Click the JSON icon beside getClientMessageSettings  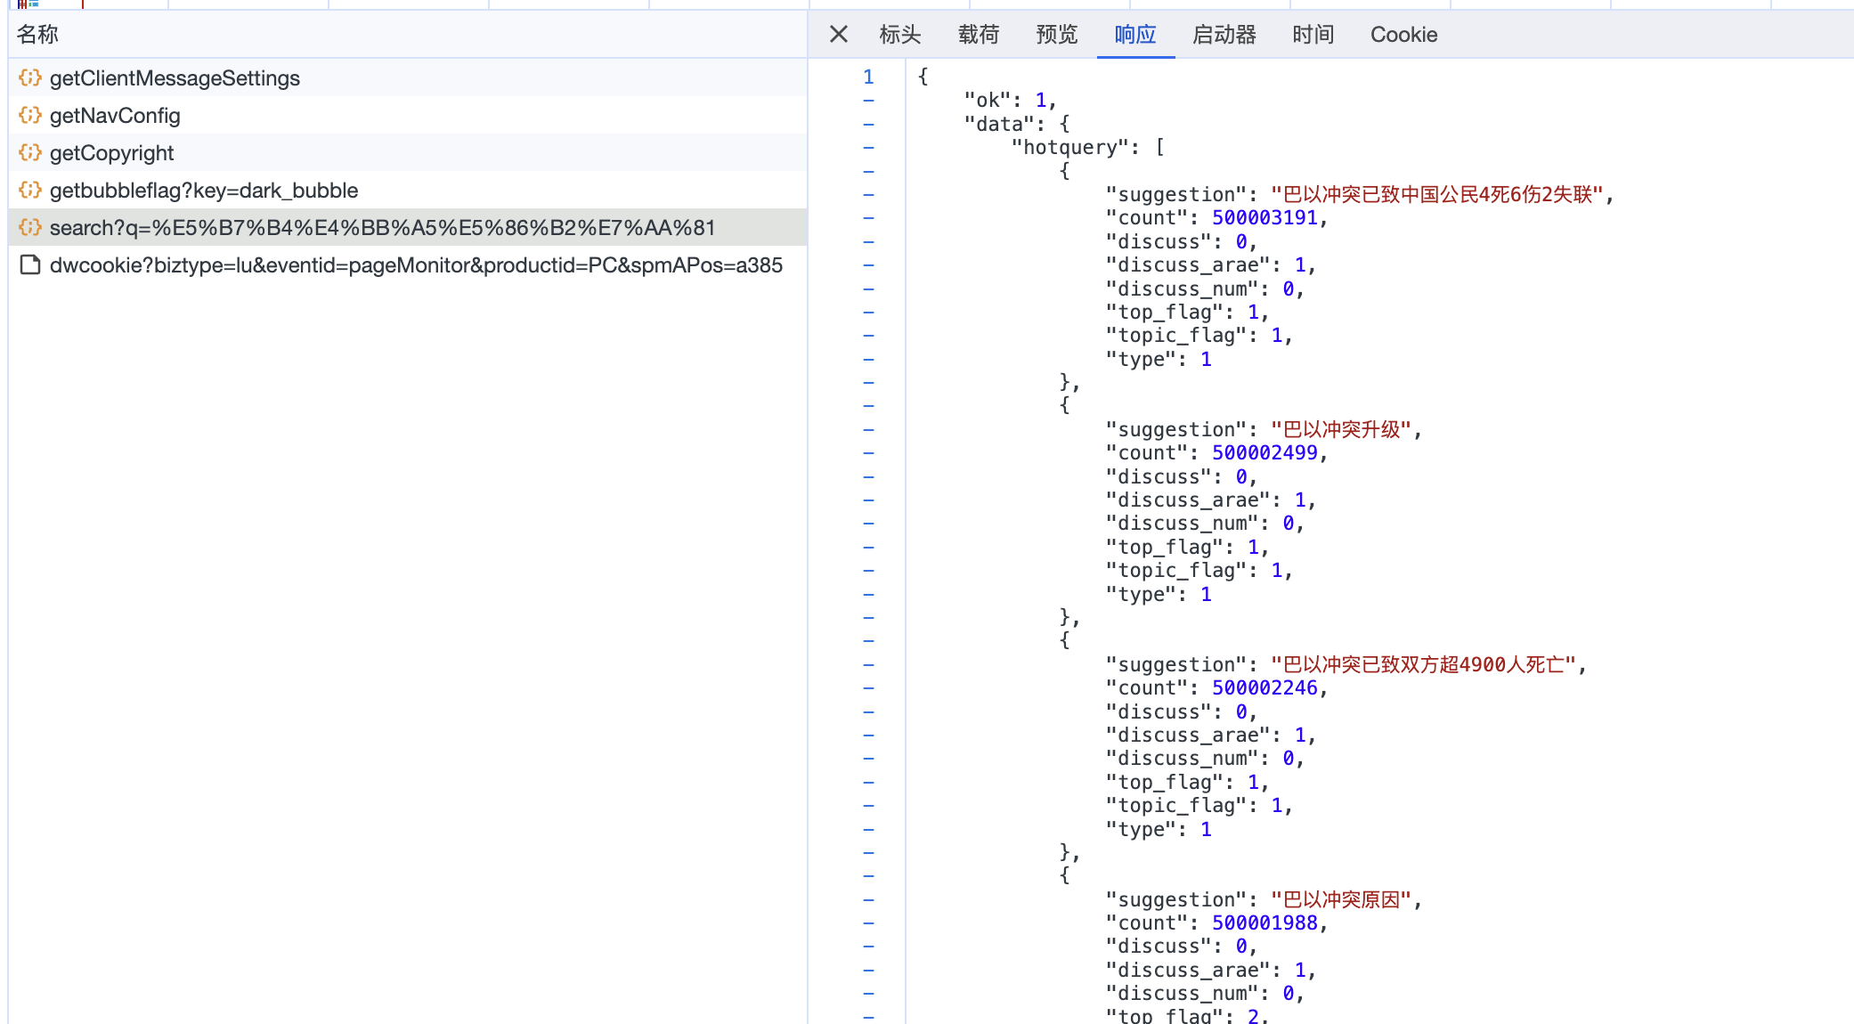tap(29, 78)
